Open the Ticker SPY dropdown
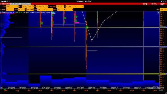The image size is (167, 94). click(x=12, y=7)
